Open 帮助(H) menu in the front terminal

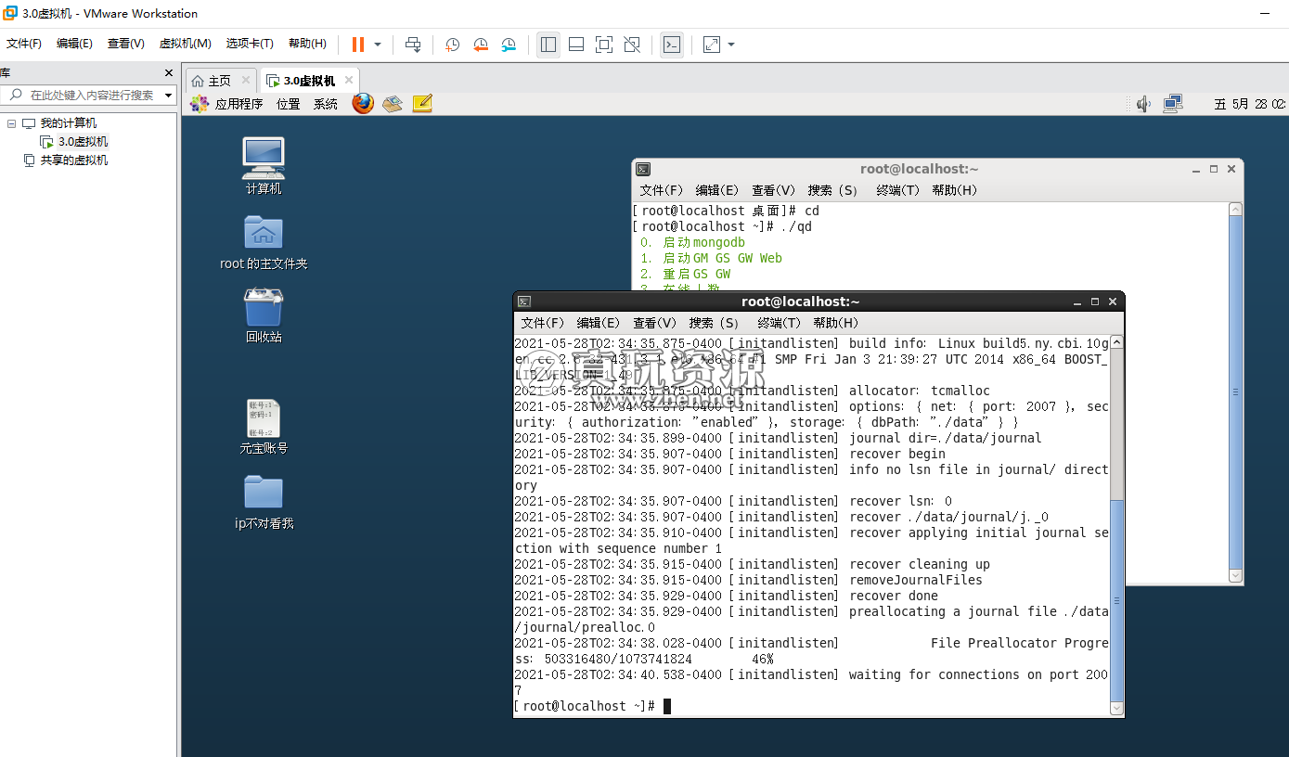[x=836, y=323]
